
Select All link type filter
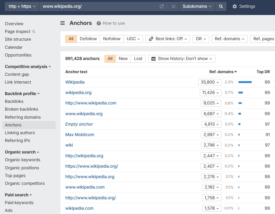(71, 39)
